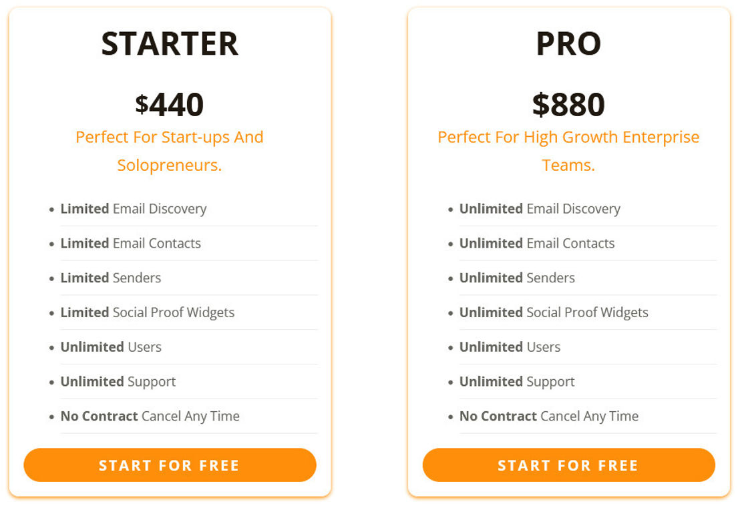Click the $440 Starter price
Image resolution: width=740 pixels, height=506 pixels.
click(170, 104)
